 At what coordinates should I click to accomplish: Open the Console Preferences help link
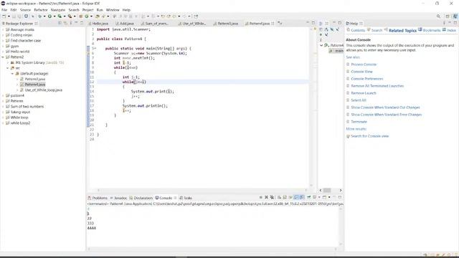coord(366,79)
